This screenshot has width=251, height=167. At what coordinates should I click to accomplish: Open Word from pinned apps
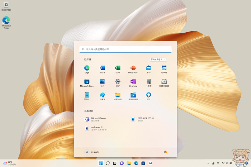click(x=102, y=68)
